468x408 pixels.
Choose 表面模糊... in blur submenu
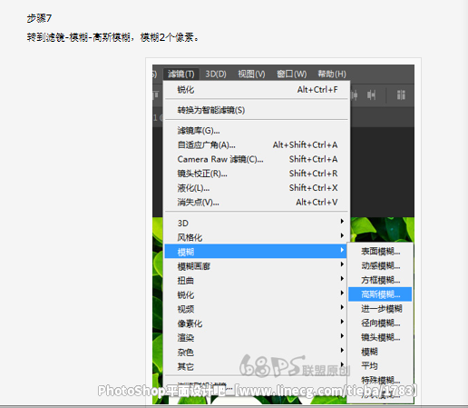pyautogui.click(x=380, y=252)
